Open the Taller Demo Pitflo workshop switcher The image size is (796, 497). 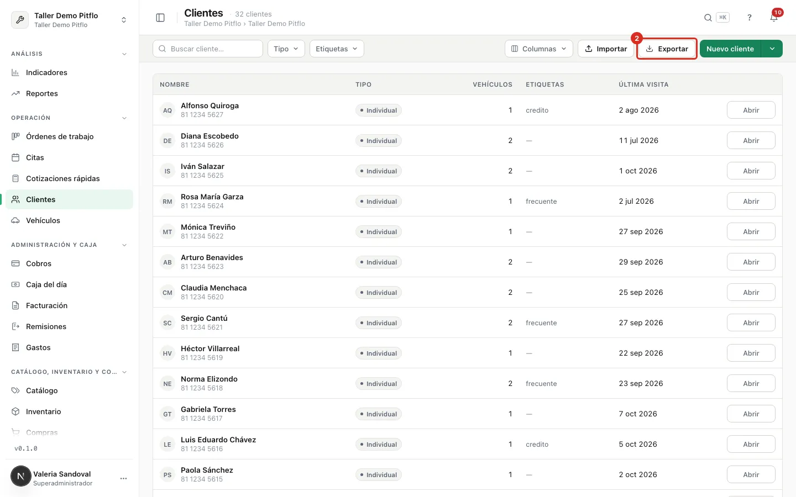click(x=70, y=20)
